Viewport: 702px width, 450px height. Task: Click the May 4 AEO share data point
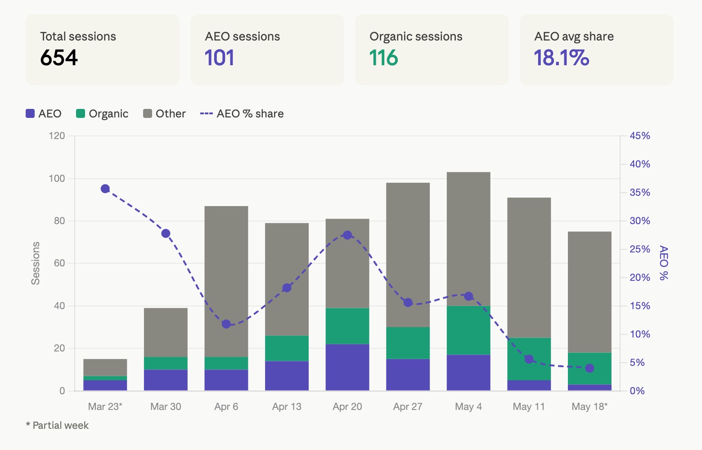pyautogui.click(x=468, y=296)
